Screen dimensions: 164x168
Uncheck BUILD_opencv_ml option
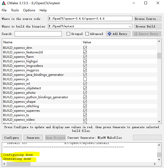point(85,84)
